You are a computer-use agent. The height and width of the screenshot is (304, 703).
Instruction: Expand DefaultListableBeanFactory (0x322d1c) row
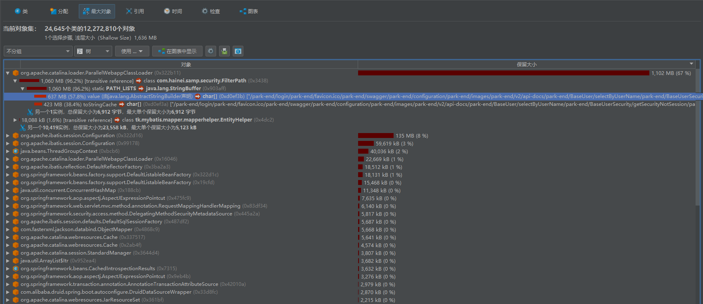tap(8, 175)
